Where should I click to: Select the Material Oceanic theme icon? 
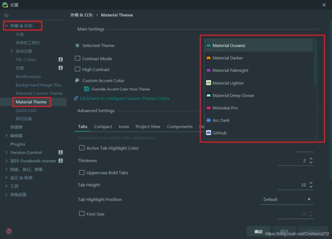click(208, 45)
